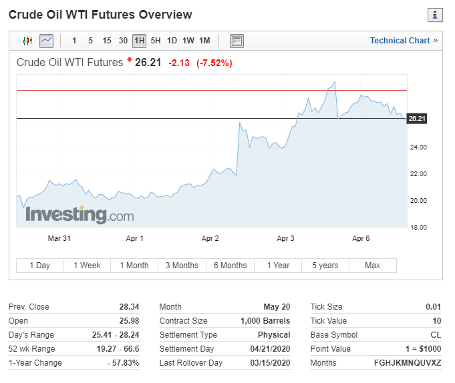The image size is (455, 383).
Task: Show the 3 Months time range
Action: click(182, 266)
